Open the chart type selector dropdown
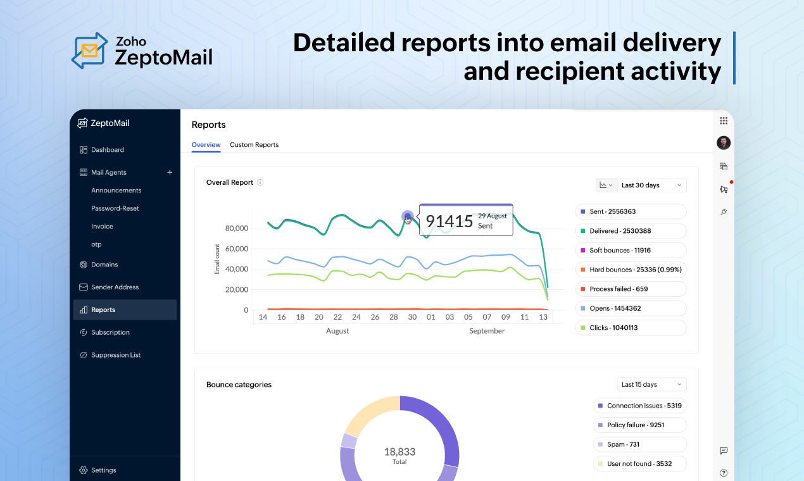 click(x=605, y=185)
